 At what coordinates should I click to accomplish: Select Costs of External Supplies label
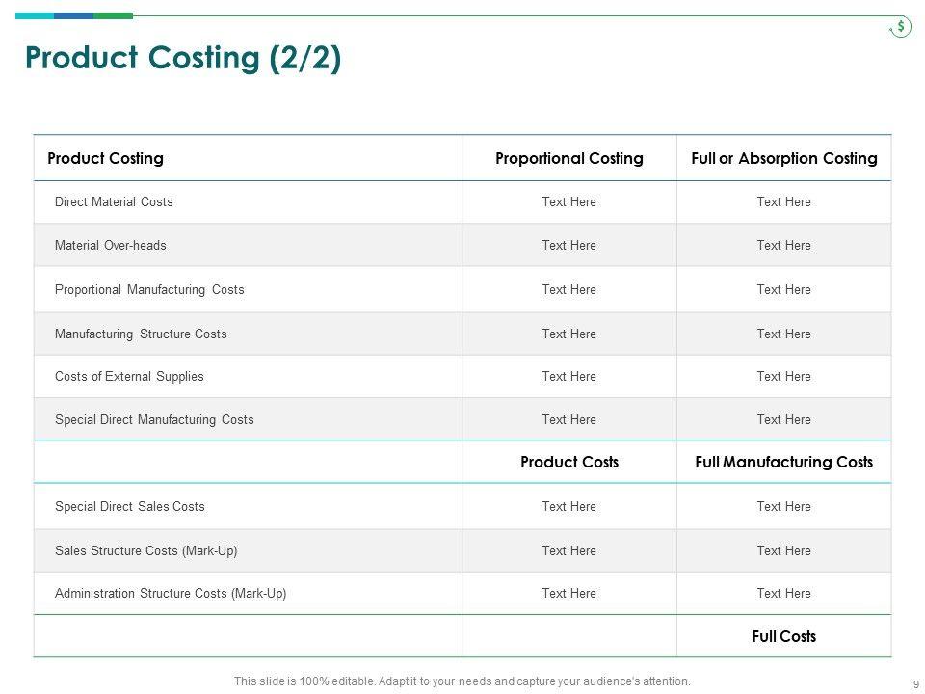[129, 377]
